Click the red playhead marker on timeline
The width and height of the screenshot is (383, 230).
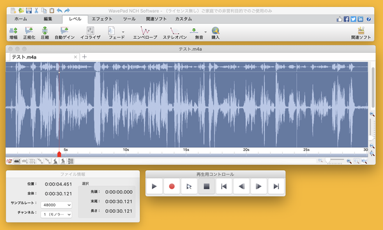(x=59, y=154)
